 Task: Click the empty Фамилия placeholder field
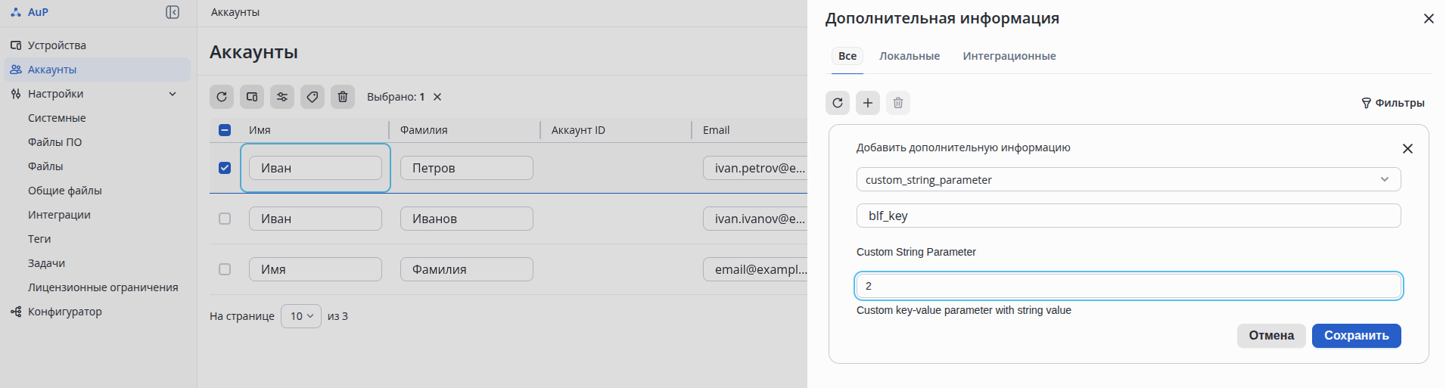[467, 269]
